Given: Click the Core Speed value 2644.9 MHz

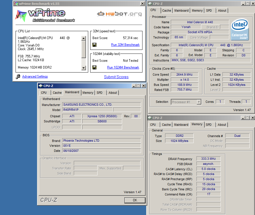Looking at the screenshot, I should [x=184, y=74].
